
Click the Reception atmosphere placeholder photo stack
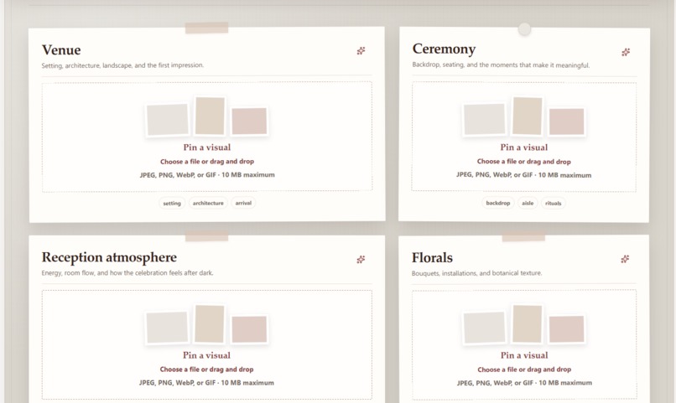click(x=206, y=324)
